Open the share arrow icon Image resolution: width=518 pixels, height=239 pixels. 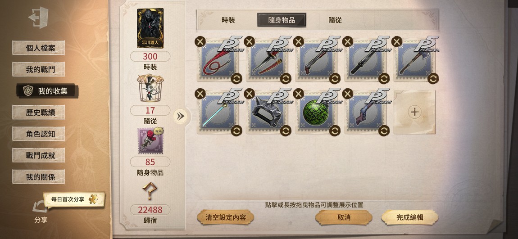[40, 207]
